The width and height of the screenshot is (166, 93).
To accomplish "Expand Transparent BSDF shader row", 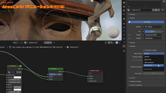I will point(129,35).
